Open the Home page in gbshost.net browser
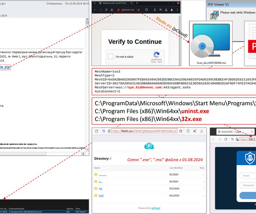The width and height of the screenshot is (256, 214). [x=112, y=10]
